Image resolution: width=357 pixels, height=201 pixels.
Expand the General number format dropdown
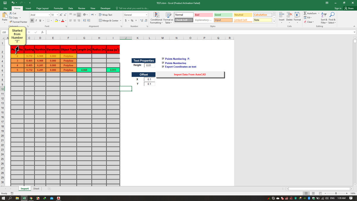[147, 15]
